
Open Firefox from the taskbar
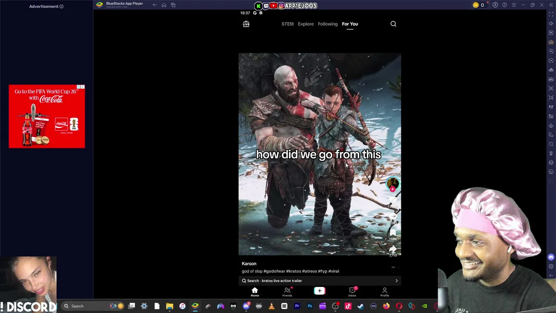[386, 306]
